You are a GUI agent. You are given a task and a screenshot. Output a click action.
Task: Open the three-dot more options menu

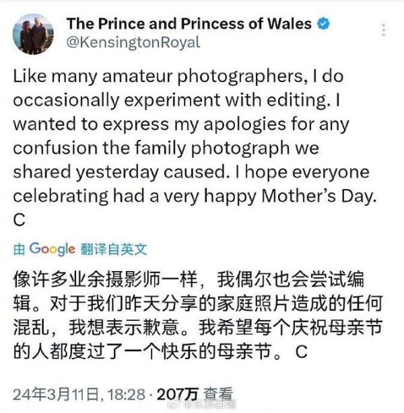(x=384, y=31)
